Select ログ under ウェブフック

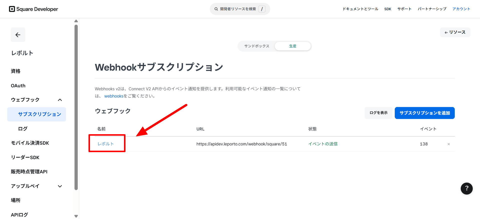[x=23, y=129]
